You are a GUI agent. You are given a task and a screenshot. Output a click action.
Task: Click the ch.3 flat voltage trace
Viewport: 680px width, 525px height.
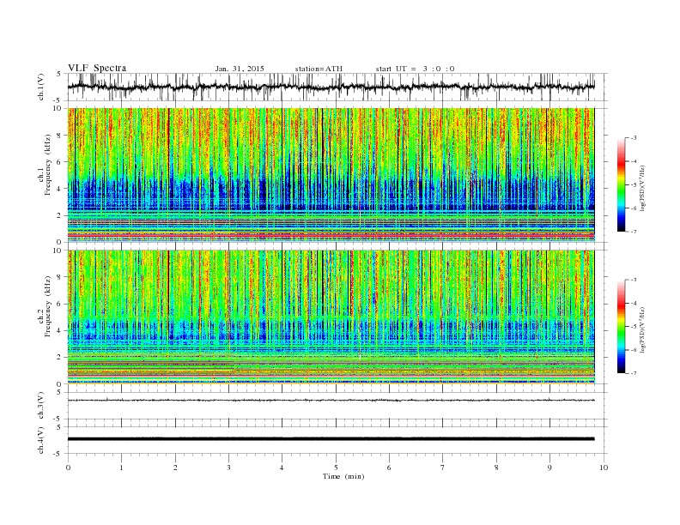coord(331,401)
